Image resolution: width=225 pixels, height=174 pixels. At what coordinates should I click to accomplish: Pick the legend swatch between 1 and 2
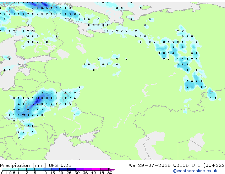pos(22,169)
